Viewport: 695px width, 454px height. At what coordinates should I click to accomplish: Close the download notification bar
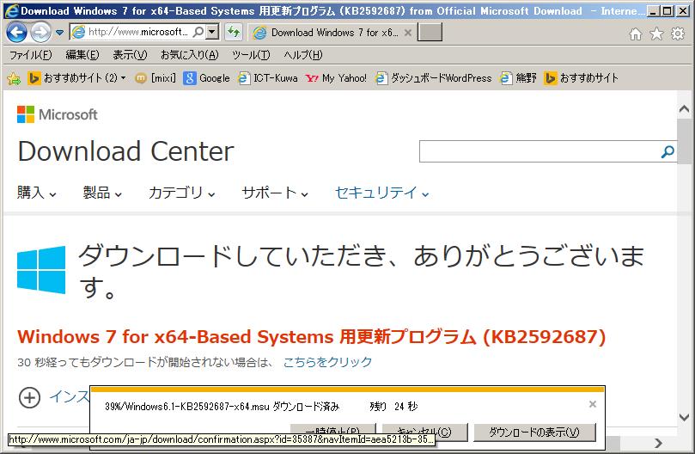pos(593,404)
